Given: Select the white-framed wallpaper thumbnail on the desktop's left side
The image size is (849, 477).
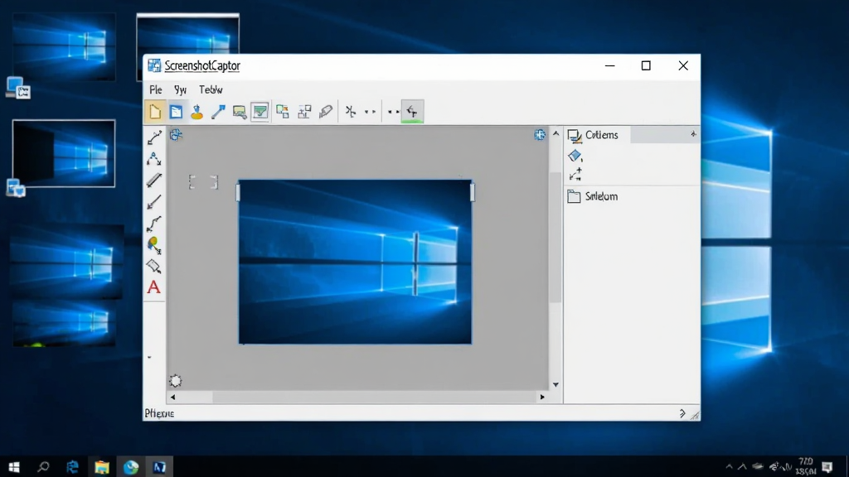Looking at the screenshot, I should pos(64,153).
